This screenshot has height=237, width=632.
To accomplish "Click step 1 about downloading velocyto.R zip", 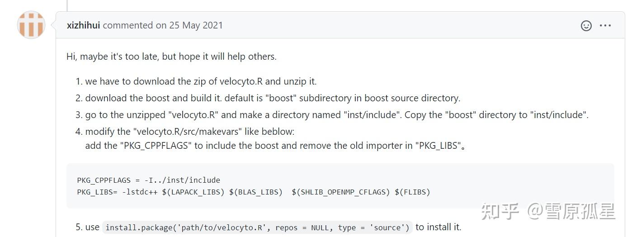I will (201, 81).
